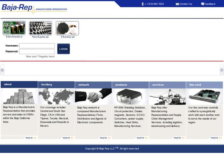Open the Chemical category image
224x168 pixels.
(67, 28)
